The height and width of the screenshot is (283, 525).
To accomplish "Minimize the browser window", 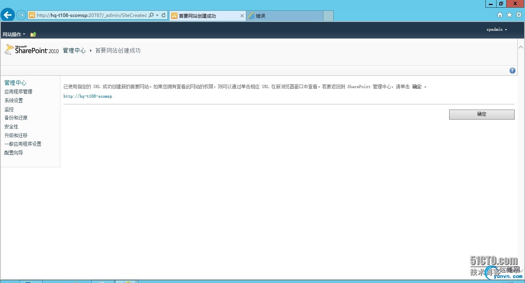I will click(x=491, y=3).
